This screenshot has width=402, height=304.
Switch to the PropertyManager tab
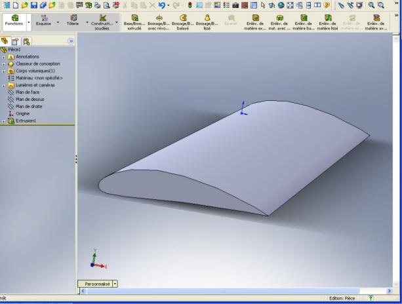(15, 41)
